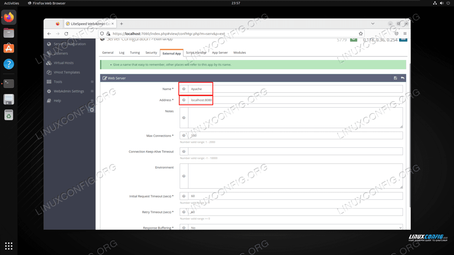Click the Save icon in Web Server header

tap(395, 78)
